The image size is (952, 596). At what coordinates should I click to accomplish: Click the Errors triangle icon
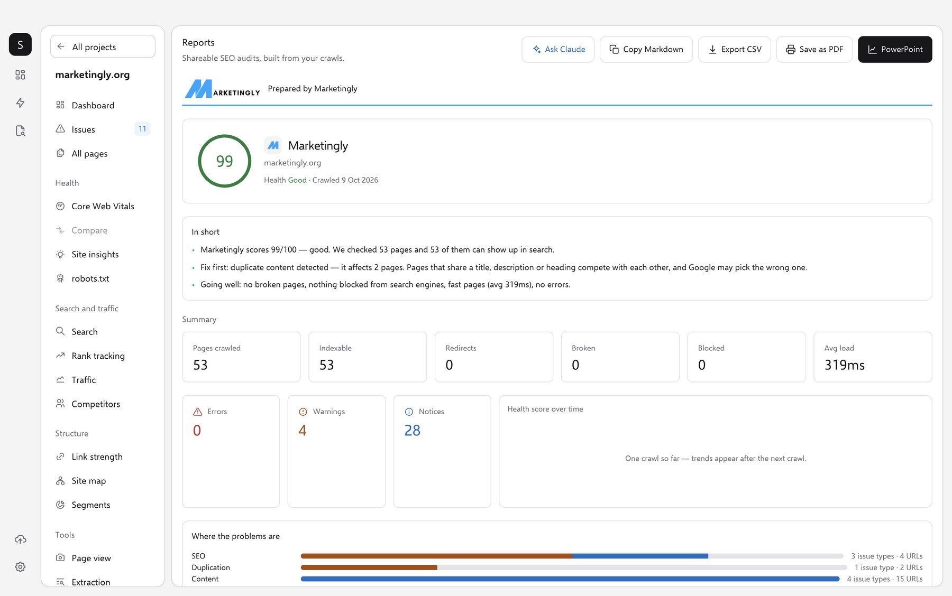[198, 412]
